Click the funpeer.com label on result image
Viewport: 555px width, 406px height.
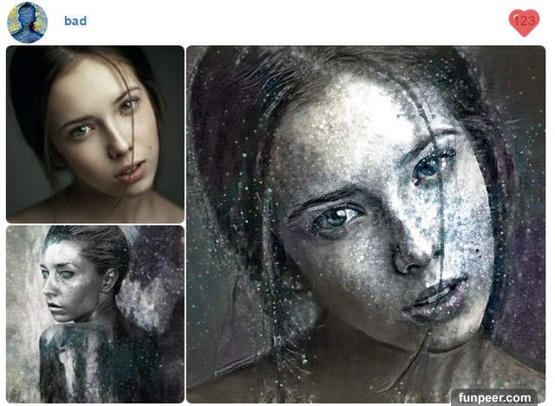click(x=494, y=397)
